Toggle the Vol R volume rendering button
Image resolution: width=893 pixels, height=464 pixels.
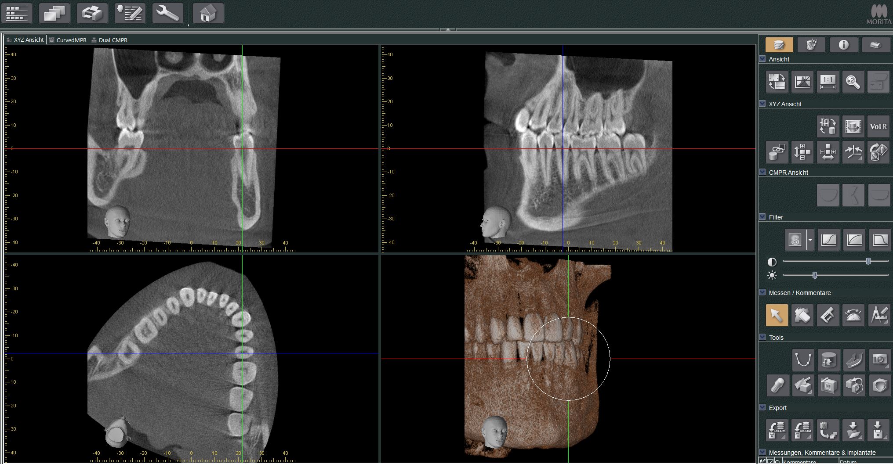pyautogui.click(x=878, y=126)
